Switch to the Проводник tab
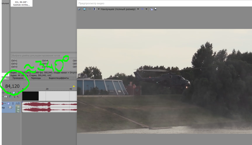The width and height of the screenshot is (252, 145). click(x=18, y=78)
